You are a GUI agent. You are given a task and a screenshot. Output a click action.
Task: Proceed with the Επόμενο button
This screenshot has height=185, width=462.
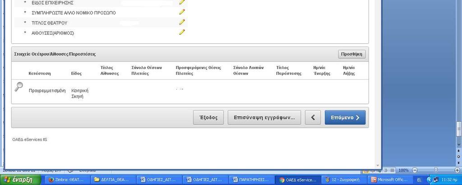tap(345, 117)
